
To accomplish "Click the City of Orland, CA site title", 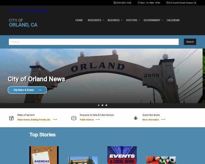I will [x=23, y=23].
